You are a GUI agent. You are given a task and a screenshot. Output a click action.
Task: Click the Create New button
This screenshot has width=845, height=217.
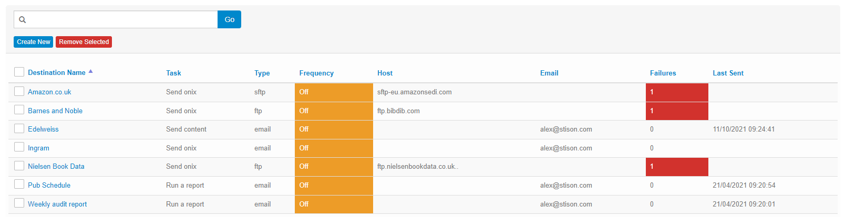(x=34, y=42)
